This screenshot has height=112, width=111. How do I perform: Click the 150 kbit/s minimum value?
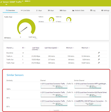tap(71, 56)
